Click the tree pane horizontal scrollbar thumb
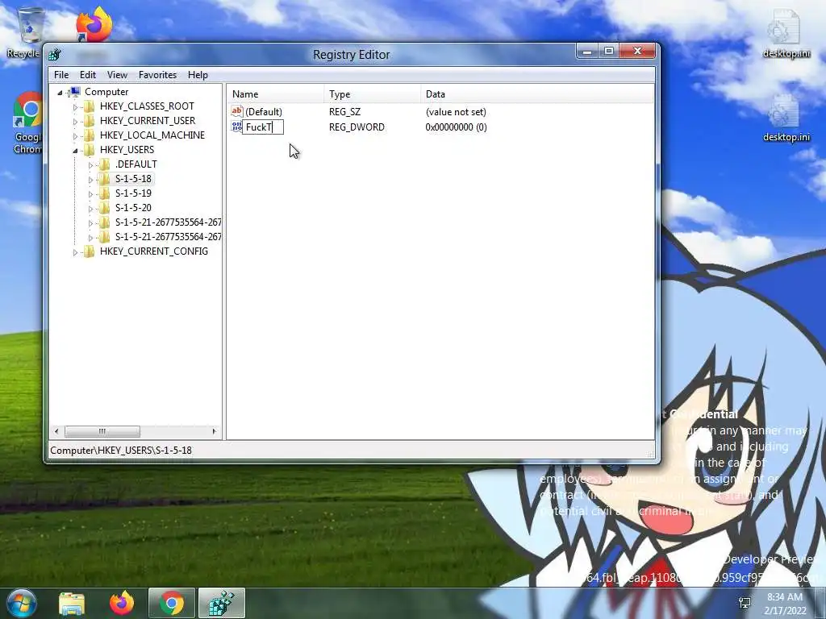Viewport: 826px width, 619px height. point(102,431)
